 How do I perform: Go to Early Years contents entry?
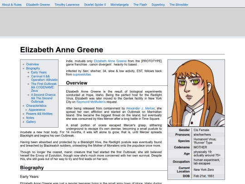(39, 72)
